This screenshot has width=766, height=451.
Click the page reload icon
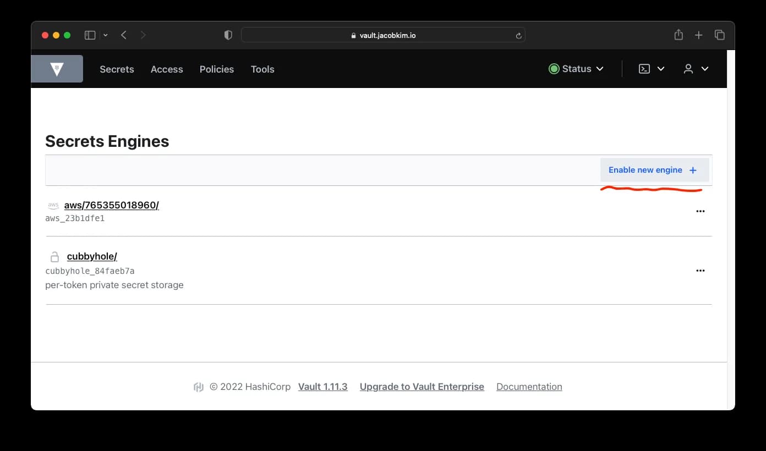pos(518,35)
